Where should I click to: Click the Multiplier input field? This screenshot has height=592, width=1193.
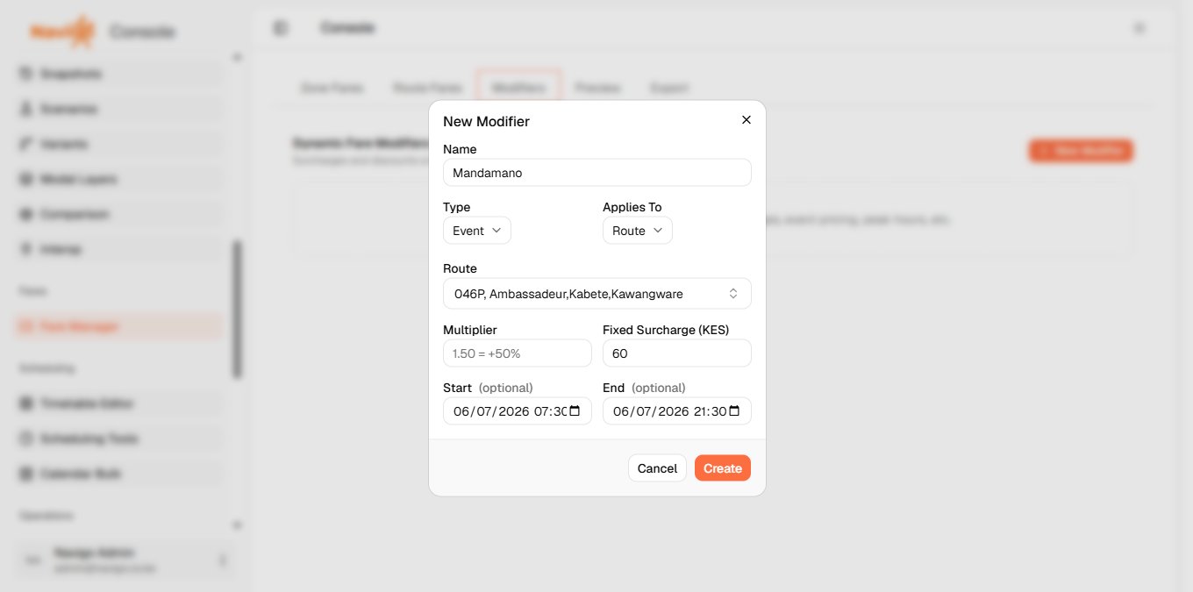point(518,353)
